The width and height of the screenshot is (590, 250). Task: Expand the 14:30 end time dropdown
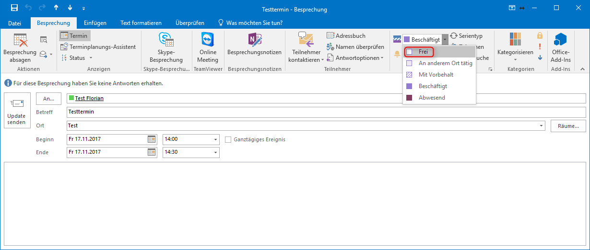point(216,152)
